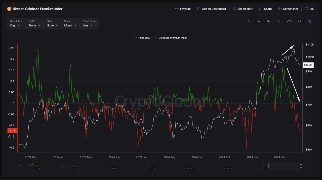Click the Set an alert bell icon
This screenshot has height=180, width=322.
click(234, 9)
